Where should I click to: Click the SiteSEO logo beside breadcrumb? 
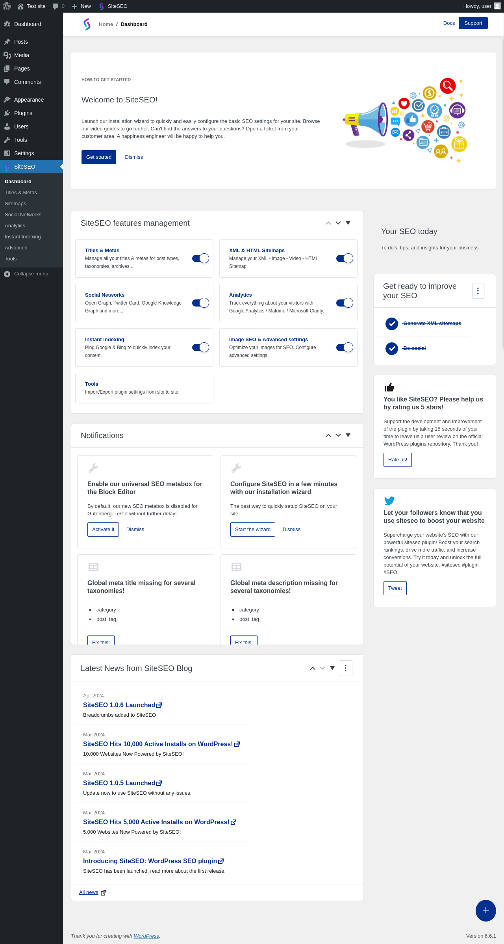click(x=87, y=24)
